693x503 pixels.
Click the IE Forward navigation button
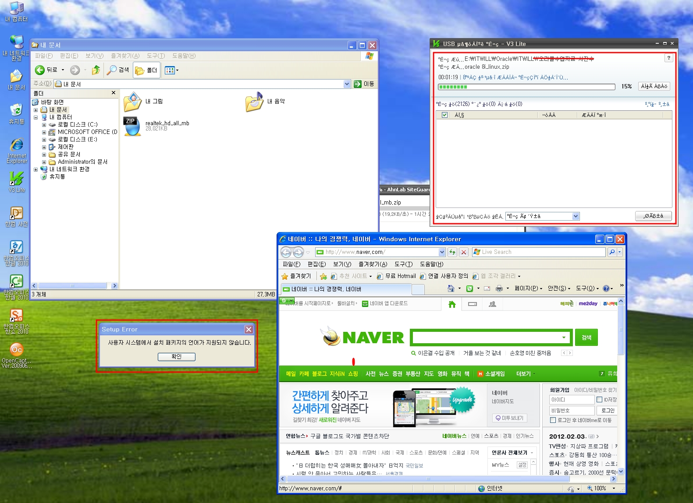(x=298, y=252)
